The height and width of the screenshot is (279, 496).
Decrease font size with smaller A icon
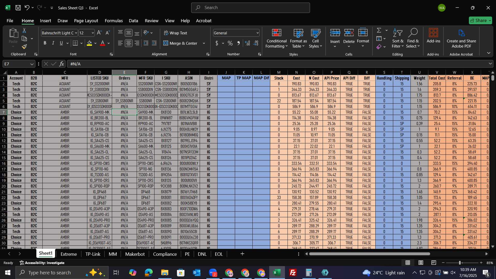108,33
